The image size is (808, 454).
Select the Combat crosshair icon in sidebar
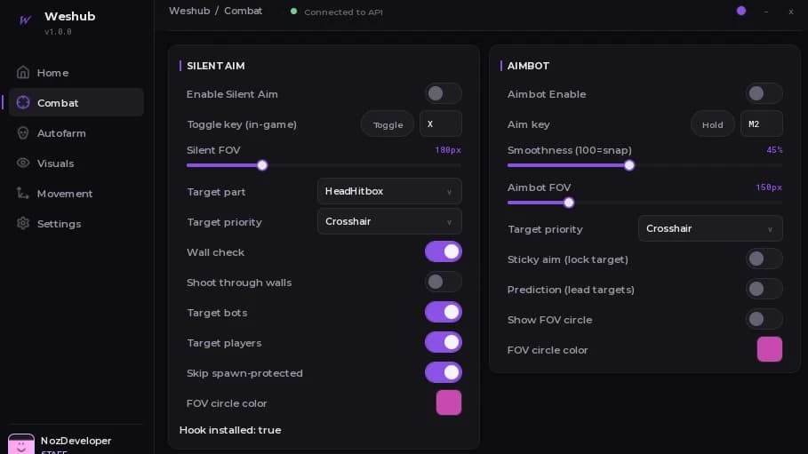[23, 102]
